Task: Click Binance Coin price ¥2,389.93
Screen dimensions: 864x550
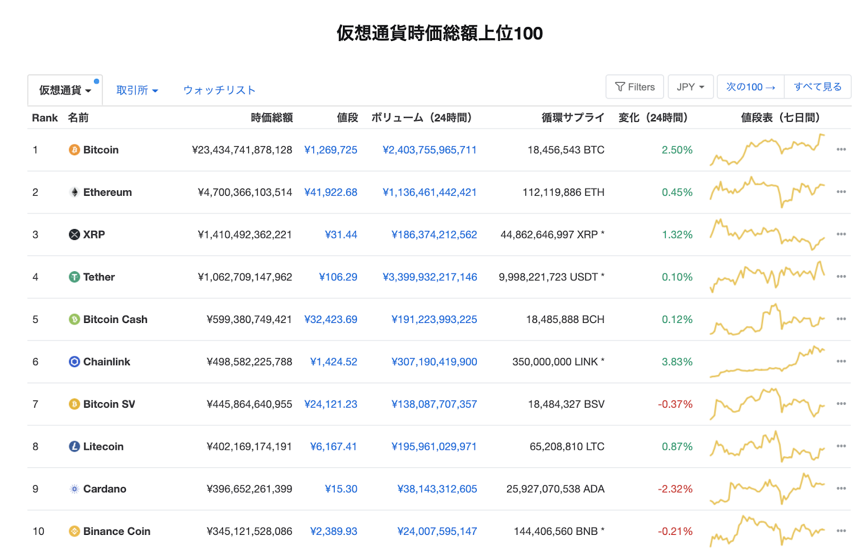Action: tap(334, 531)
